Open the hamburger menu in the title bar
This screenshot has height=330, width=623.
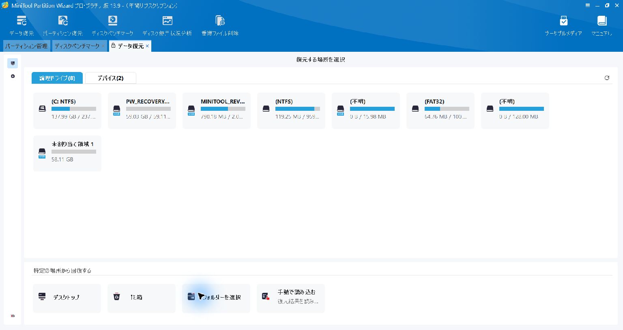tap(588, 5)
